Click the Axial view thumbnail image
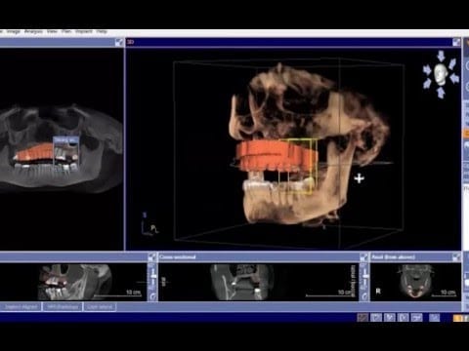The width and height of the screenshot is (469, 351). click(415, 282)
